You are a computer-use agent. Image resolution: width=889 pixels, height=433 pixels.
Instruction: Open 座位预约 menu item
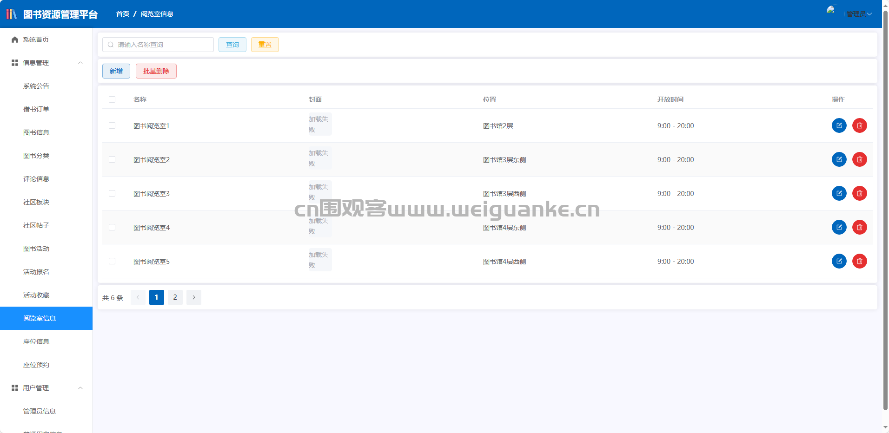pos(46,365)
